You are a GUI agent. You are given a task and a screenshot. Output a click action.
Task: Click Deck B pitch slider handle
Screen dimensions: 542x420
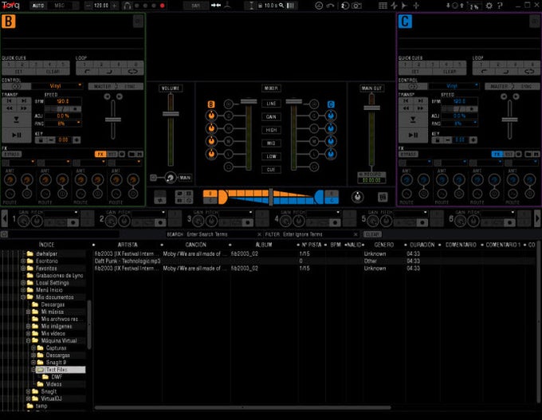pyautogui.click(x=113, y=120)
